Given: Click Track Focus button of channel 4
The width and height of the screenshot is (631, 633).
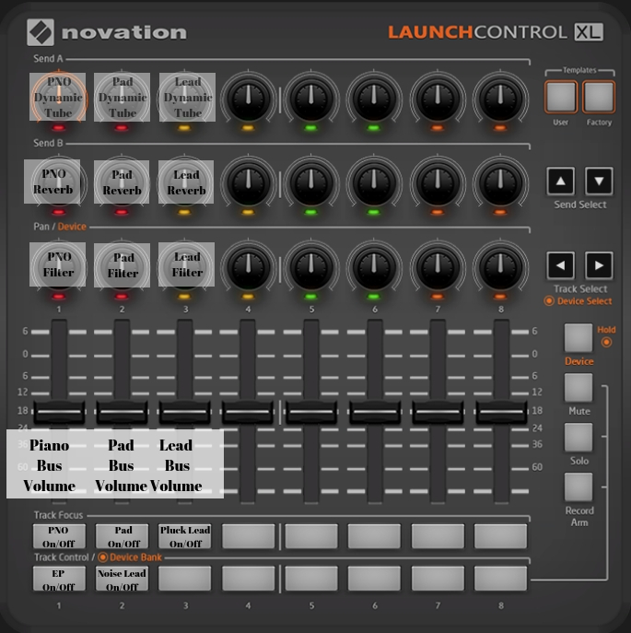Looking at the screenshot, I should (x=248, y=536).
